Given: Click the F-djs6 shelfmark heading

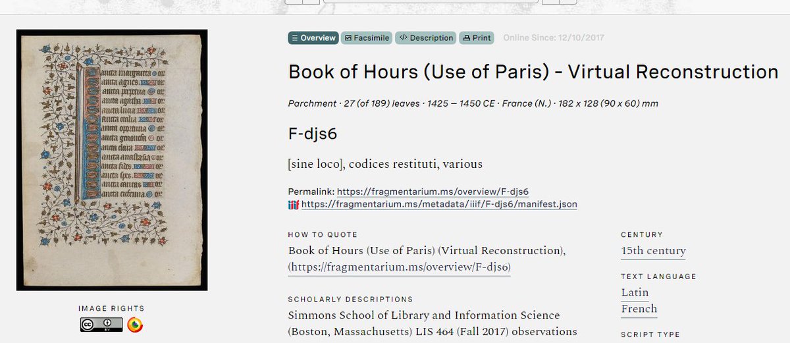Looking at the screenshot, I should [x=313, y=134].
